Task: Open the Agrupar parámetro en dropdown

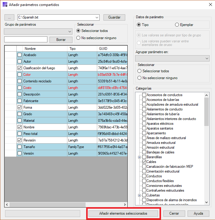Action: point(172,59)
